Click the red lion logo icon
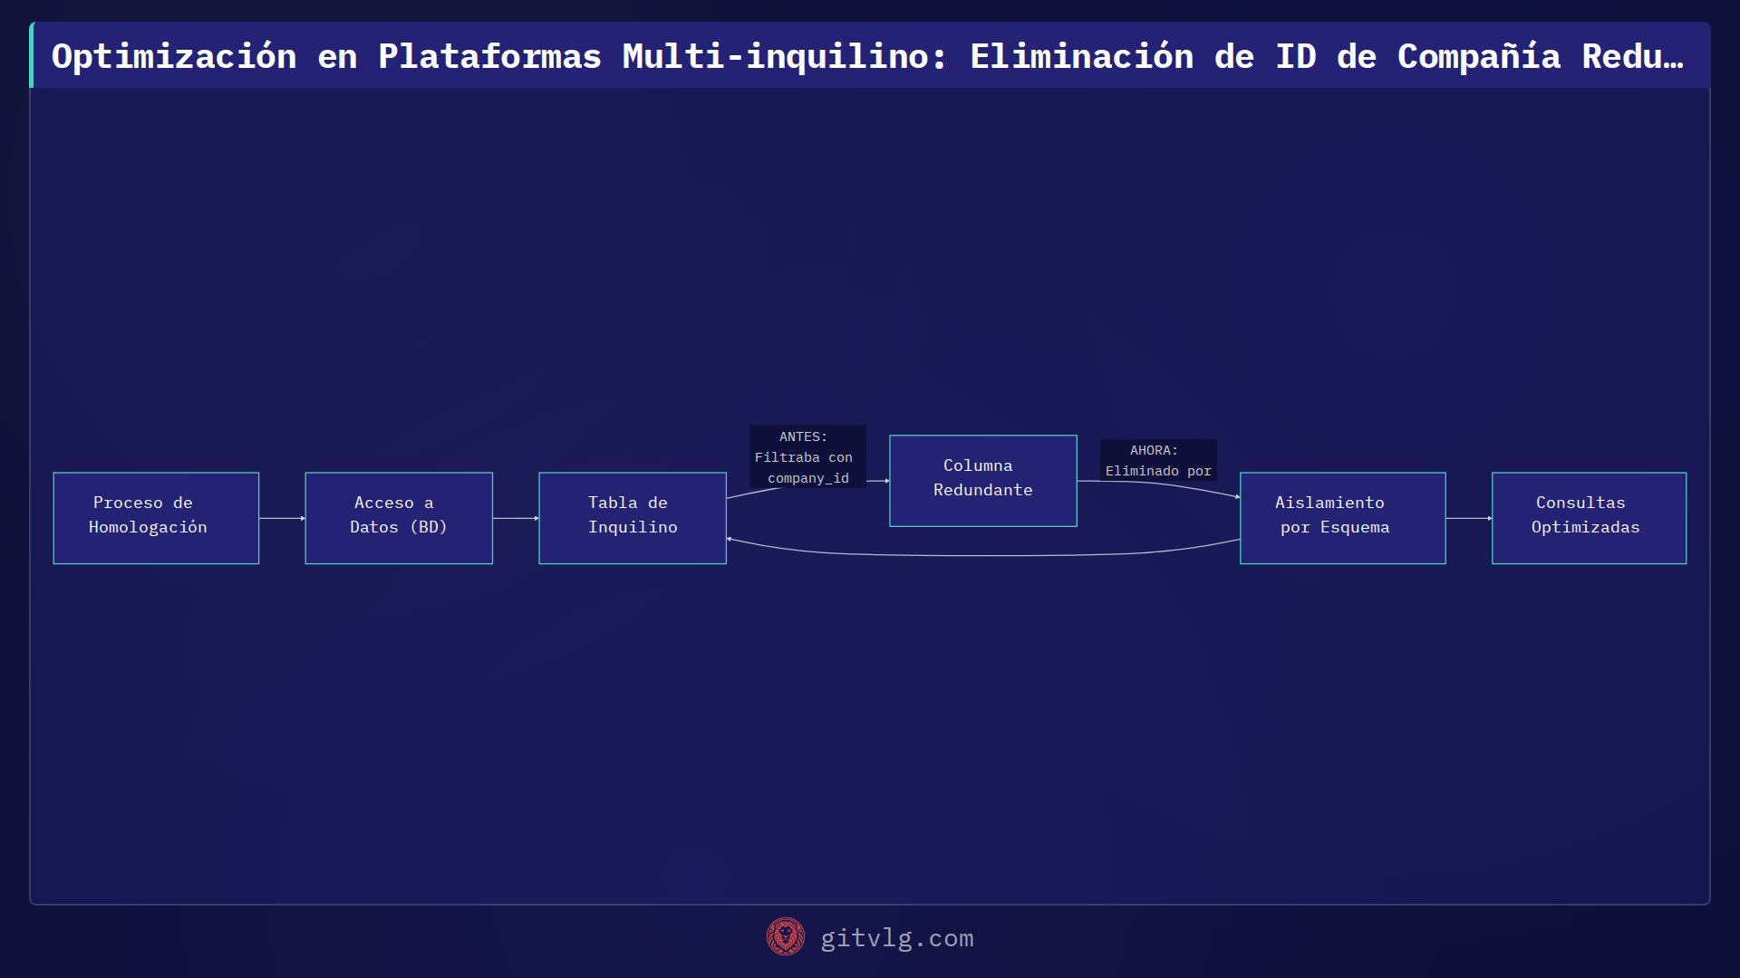This screenshot has height=978, width=1740. tap(786, 937)
